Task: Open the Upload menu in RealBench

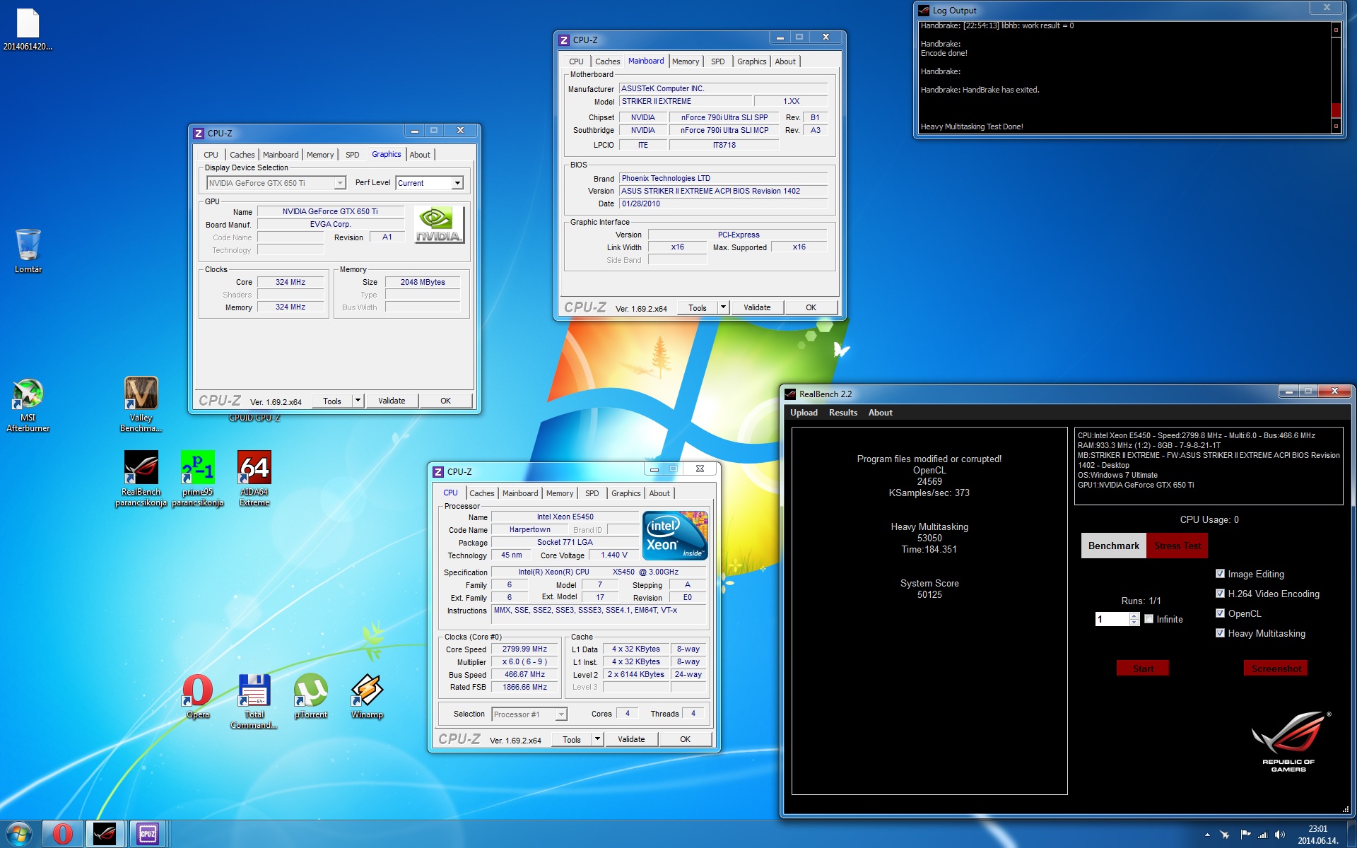Action: coord(804,413)
